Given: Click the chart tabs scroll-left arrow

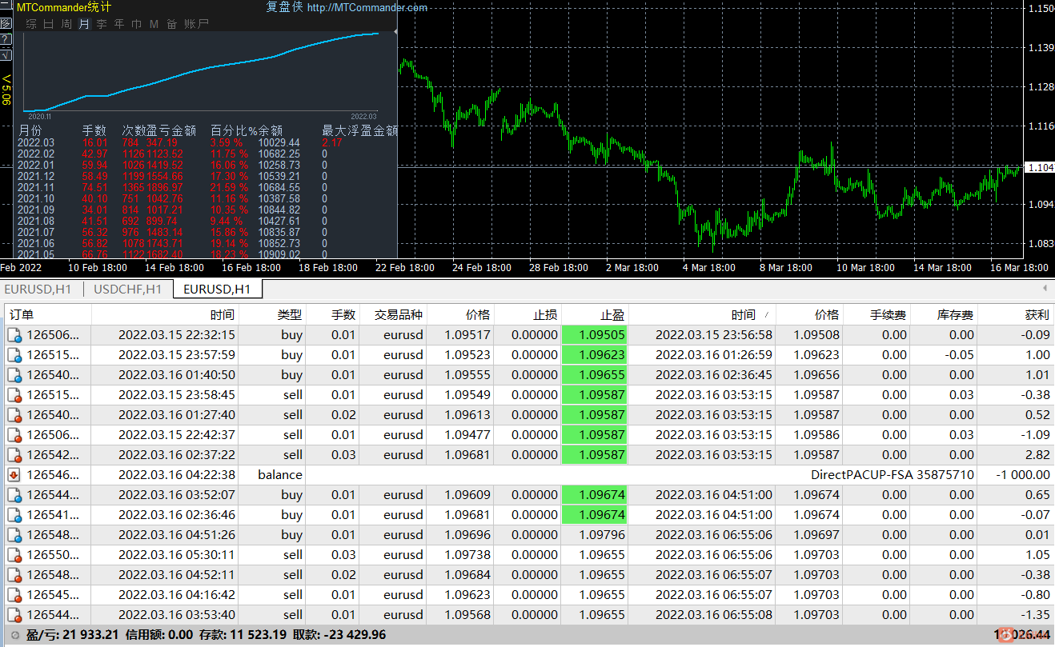Looking at the screenshot, I should point(1044,288).
